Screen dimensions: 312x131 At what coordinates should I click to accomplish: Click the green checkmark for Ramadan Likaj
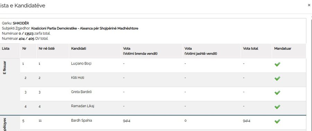click(x=277, y=107)
